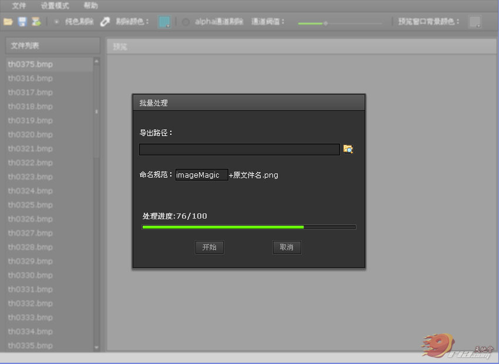Select the eyedropper color picker tool
This screenshot has width=499, height=364.
[104, 22]
